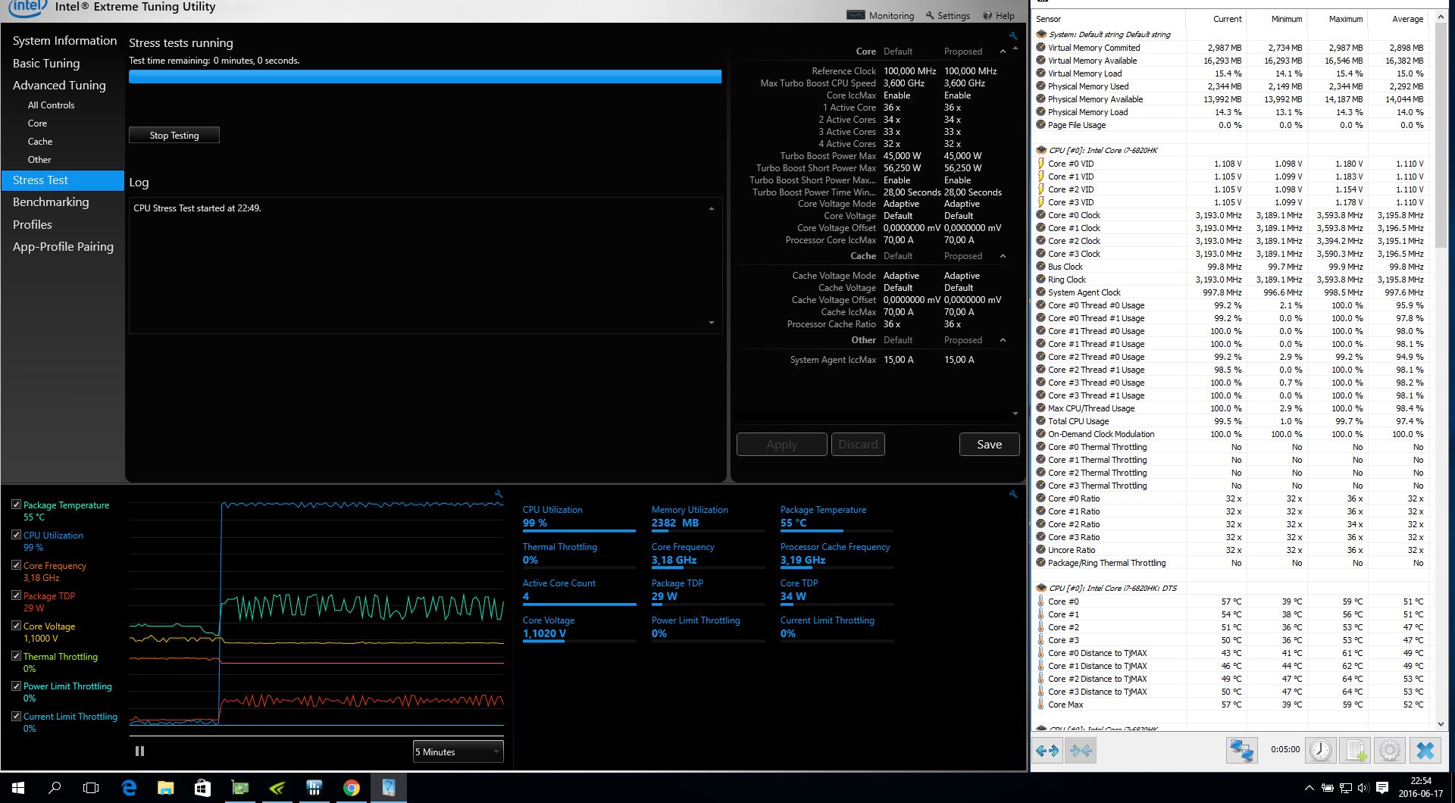
Task: Open Windows taskbar search
Action: tap(55, 788)
